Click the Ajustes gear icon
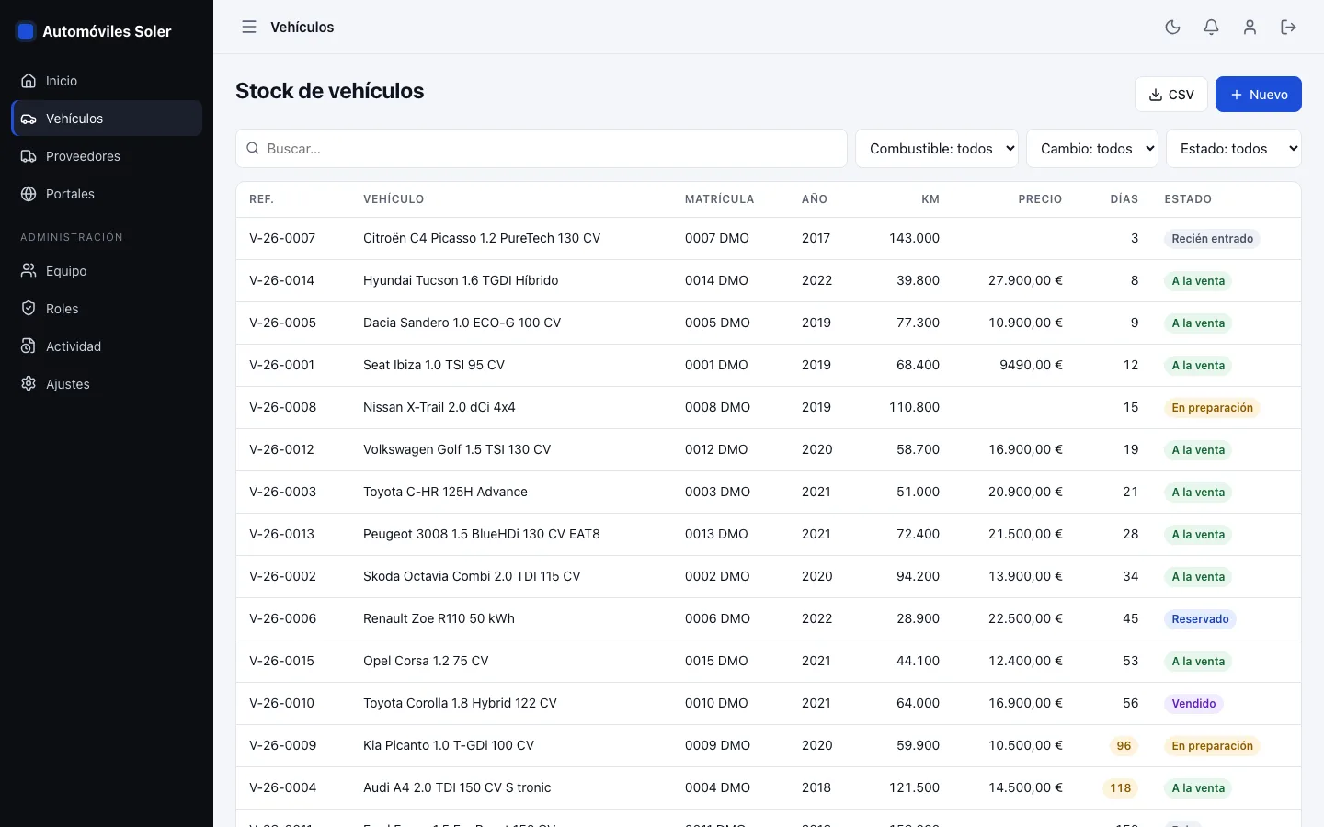This screenshot has height=827, width=1324. click(29, 384)
